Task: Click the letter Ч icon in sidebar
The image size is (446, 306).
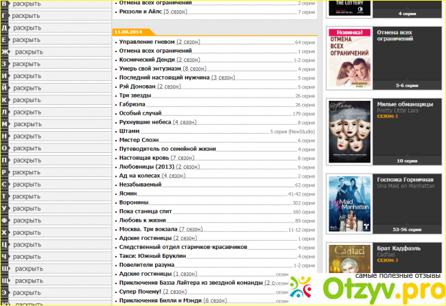Action: pyautogui.click(x=5, y=257)
